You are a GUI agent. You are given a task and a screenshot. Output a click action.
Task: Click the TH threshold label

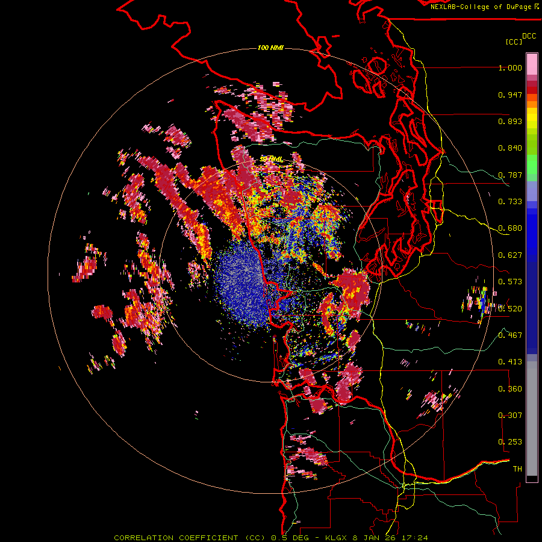(x=517, y=469)
